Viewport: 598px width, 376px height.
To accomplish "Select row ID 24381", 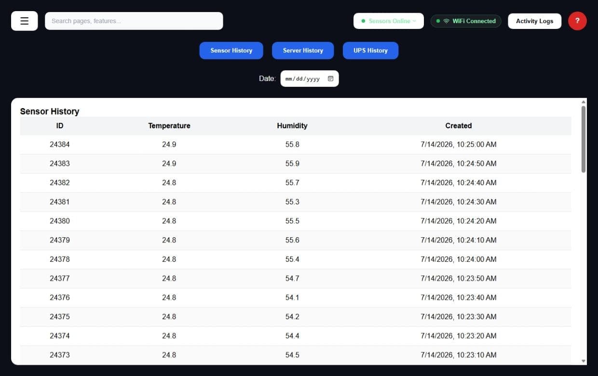I will (x=296, y=202).
